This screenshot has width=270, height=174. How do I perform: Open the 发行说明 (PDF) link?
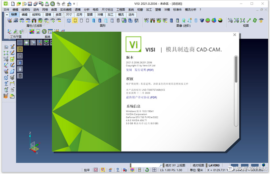coord(144,70)
